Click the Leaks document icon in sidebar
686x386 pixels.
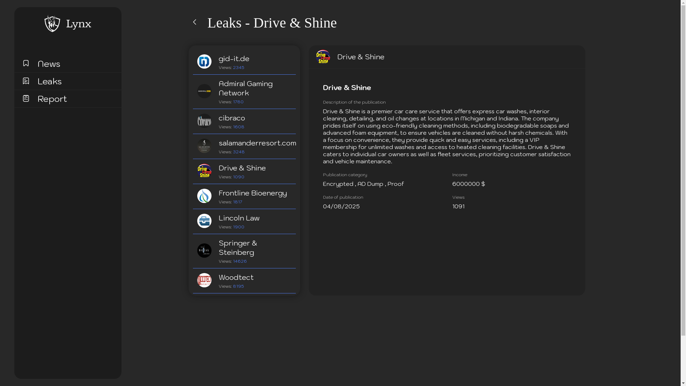tap(26, 81)
